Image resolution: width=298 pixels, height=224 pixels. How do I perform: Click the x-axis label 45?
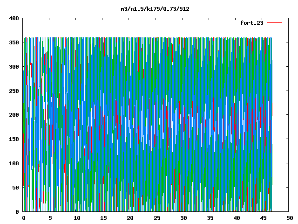263,218
